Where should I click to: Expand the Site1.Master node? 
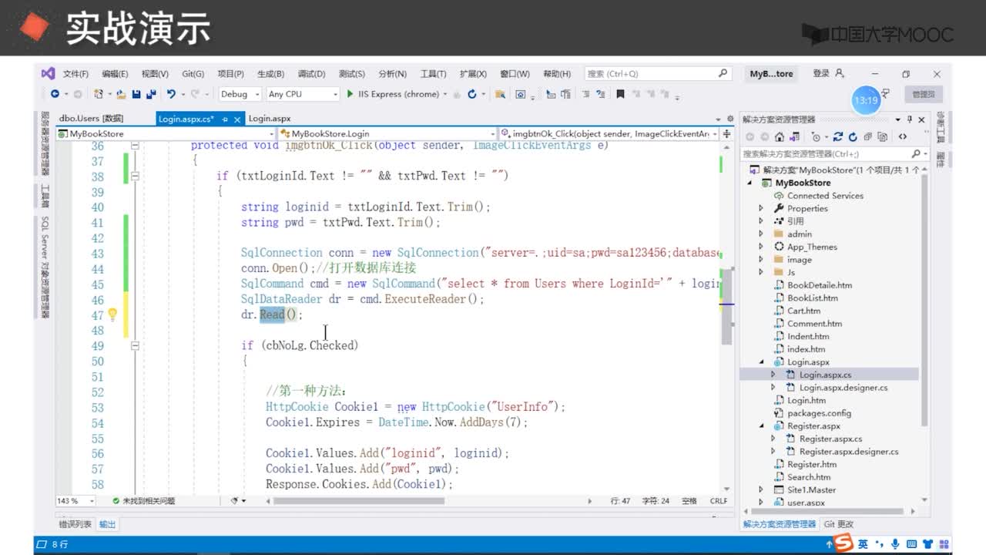click(x=761, y=489)
